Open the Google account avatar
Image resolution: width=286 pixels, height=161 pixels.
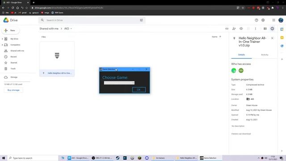click(281, 20)
